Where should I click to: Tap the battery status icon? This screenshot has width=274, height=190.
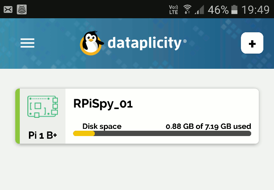(x=234, y=9)
